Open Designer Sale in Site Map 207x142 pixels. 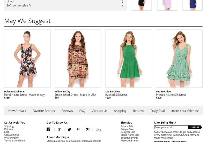pyautogui.click(x=128, y=132)
